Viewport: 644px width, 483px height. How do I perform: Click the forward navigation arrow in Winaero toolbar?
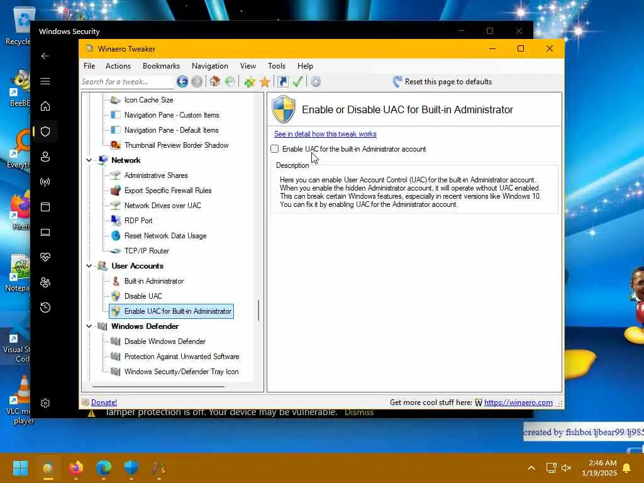[x=197, y=82]
